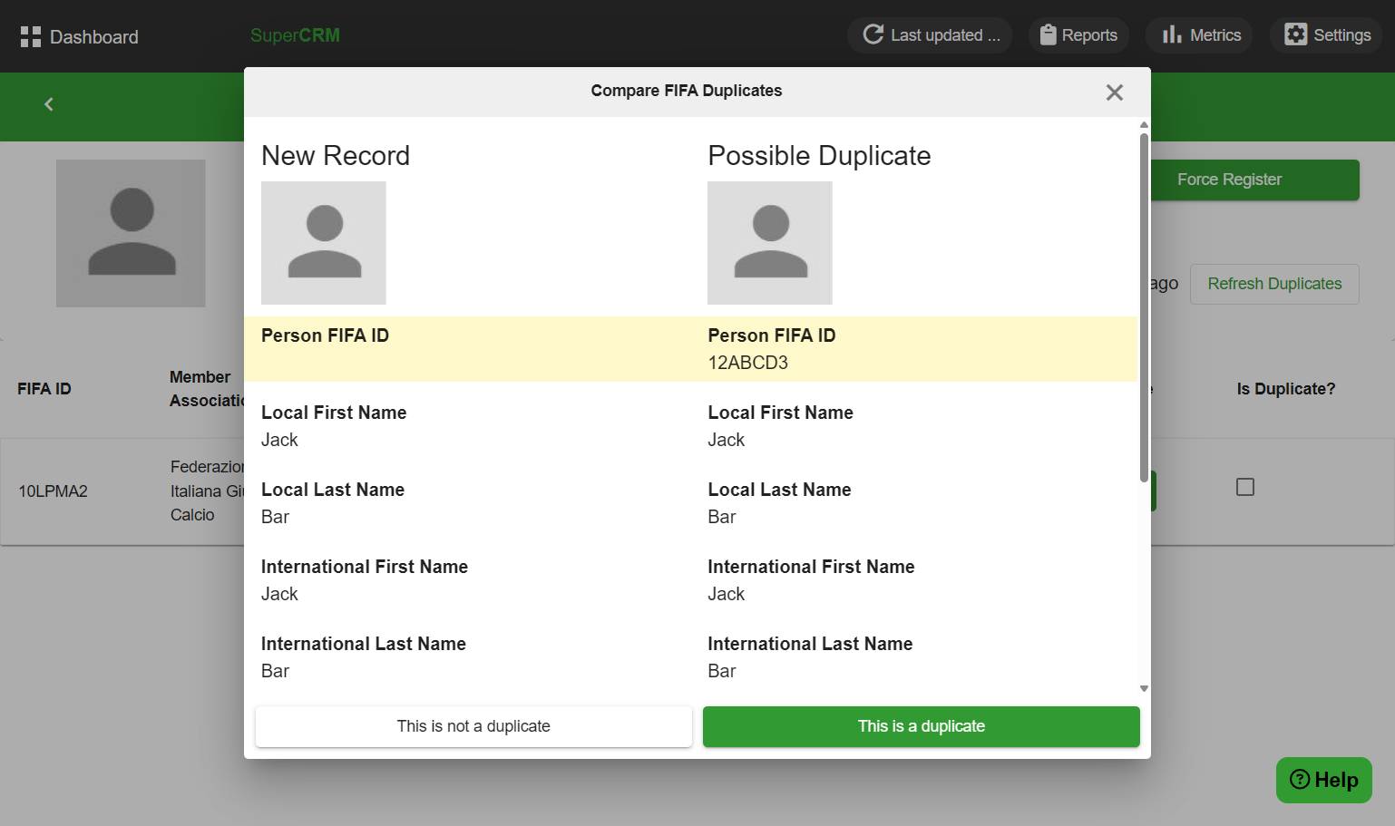Click the New Record avatar placeholder
This screenshot has width=1395, height=826.
point(324,243)
